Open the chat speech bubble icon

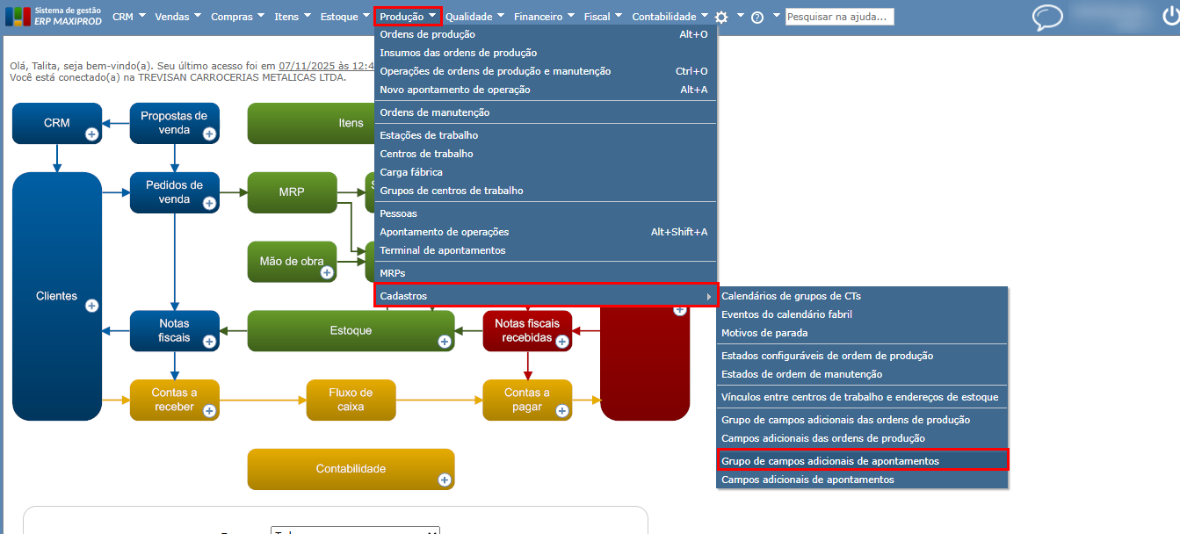click(1047, 18)
